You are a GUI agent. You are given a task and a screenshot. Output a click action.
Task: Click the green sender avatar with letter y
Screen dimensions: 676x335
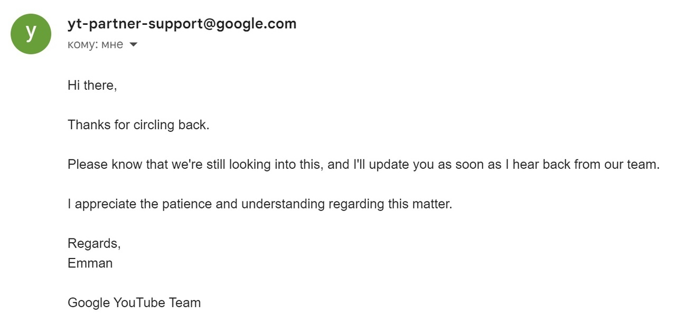click(31, 34)
